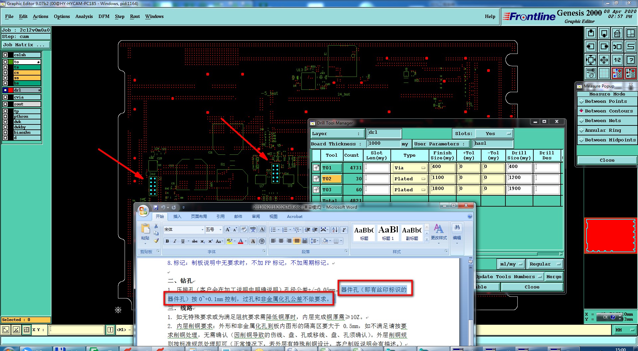This screenshot has height=351, width=638.
Task: Expand tool T01 row with plus
Action: (316, 168)
